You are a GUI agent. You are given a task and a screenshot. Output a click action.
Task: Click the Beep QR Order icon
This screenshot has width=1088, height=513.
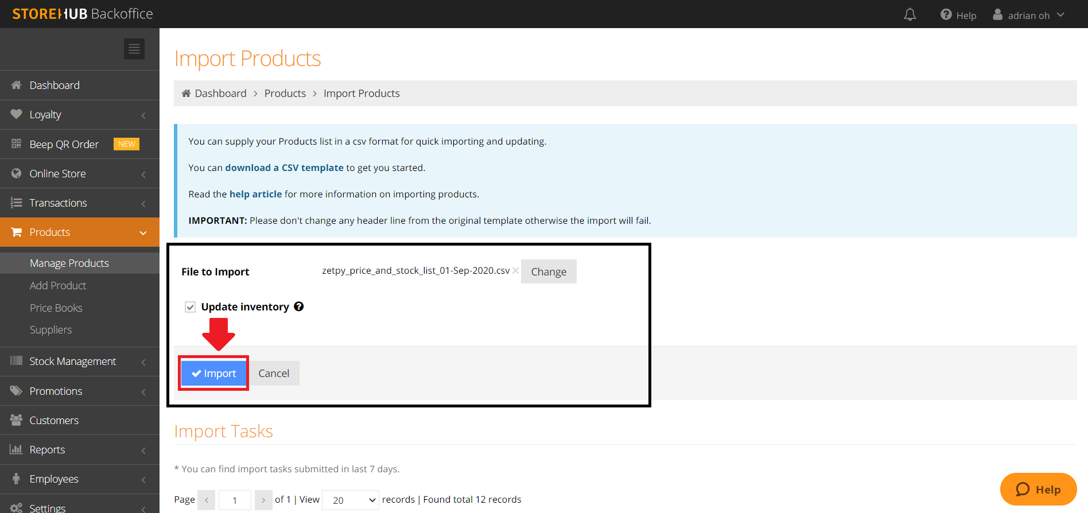pos(16,143)
